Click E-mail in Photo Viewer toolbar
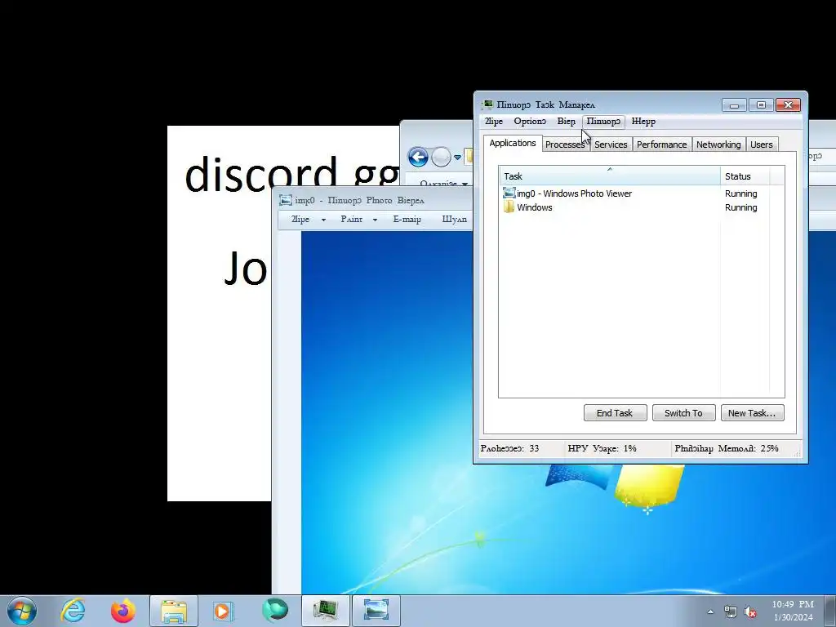Viewport: 836px width, 627px height. [x=407, y=219]
